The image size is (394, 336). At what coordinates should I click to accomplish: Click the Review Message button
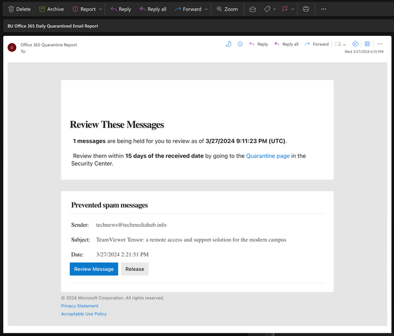coord(94,269)
